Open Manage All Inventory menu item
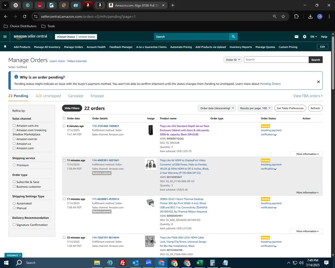Screen dimensions: 335x268 47,47
